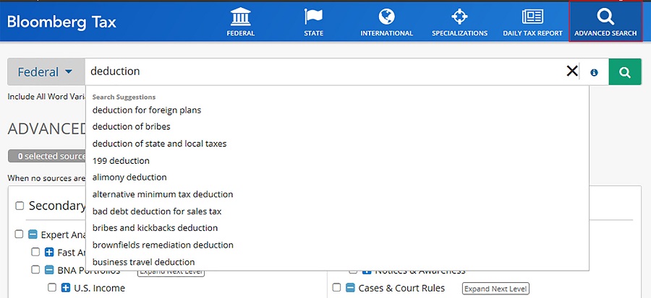
Task: Click the Bloomberg Tax logo
Action: 61,22
